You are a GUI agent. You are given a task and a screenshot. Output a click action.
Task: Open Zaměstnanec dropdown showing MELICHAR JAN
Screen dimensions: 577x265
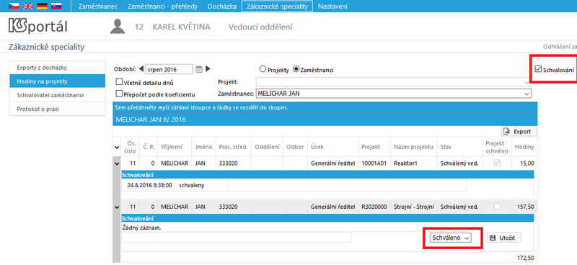click(394, 94)
